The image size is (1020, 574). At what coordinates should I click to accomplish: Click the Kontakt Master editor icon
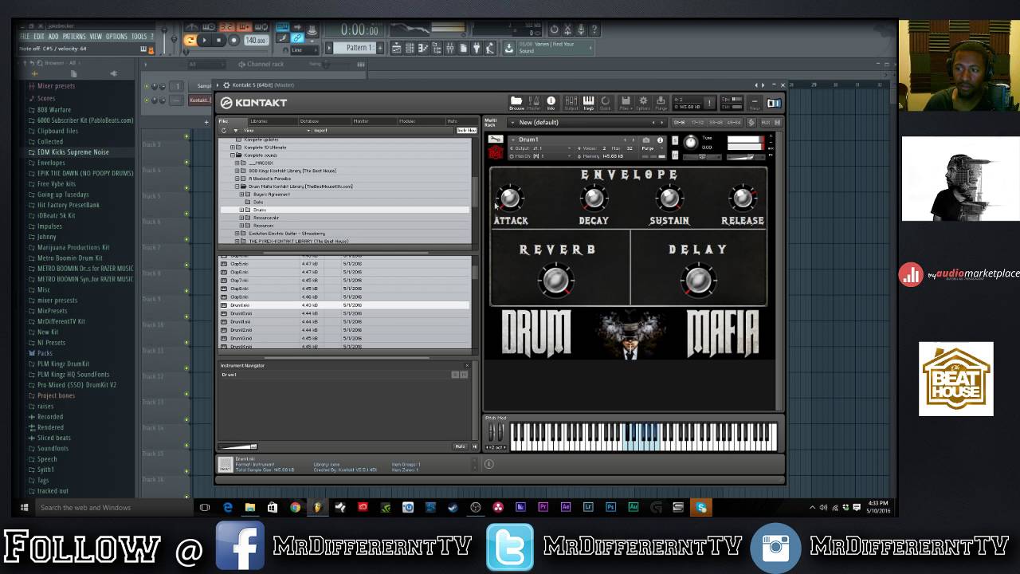534,104
